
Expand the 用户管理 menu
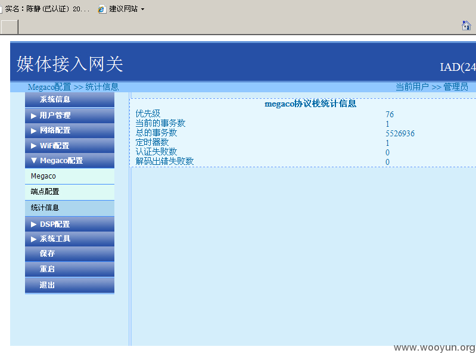[x=70, y=115]
